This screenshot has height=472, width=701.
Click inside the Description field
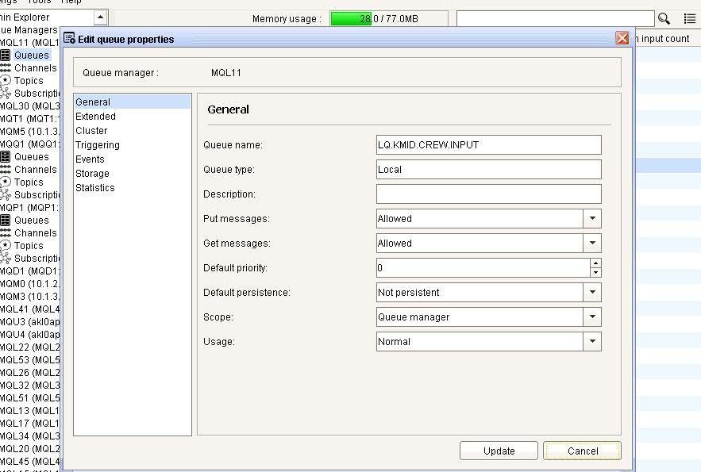point(487,194)
